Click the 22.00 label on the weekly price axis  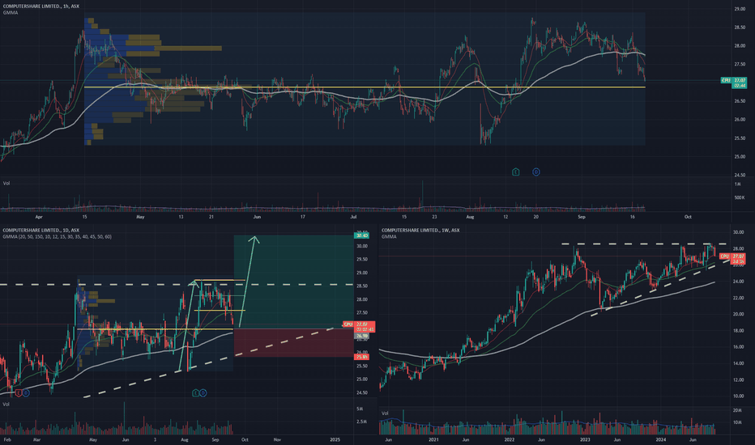tap(738, 298)
